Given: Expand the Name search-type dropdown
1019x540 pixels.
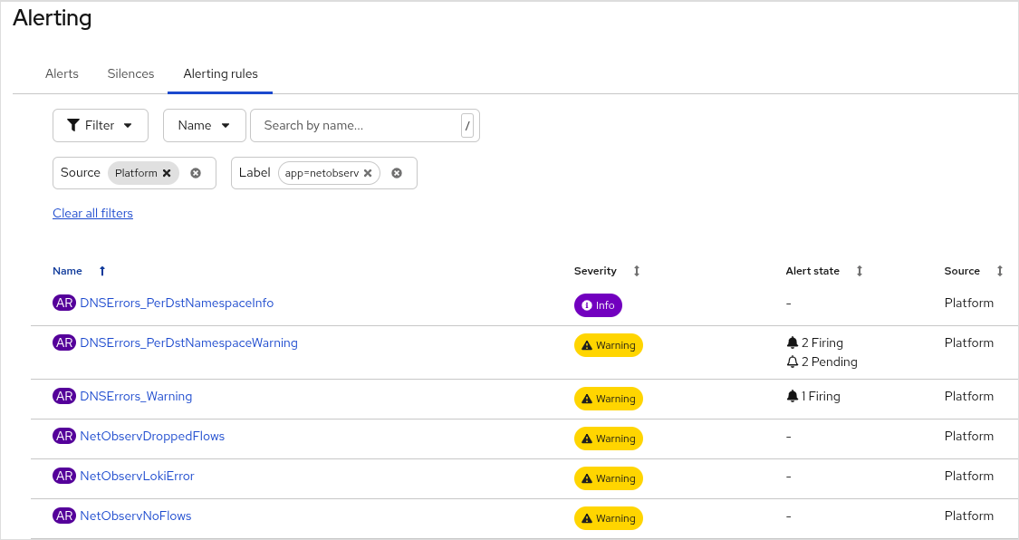Looking at the screenshot, I should click(x=204, y=126).
